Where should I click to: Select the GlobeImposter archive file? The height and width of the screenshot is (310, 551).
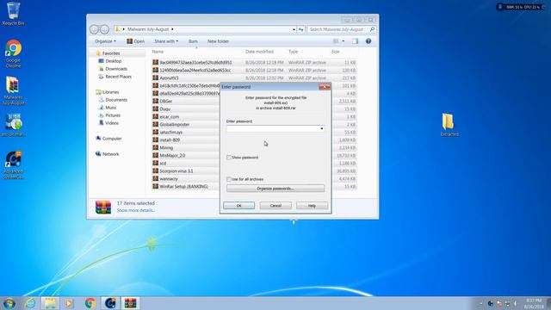pyautogui.click(x=174, y=124)
